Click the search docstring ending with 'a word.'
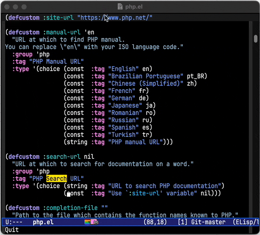 click(103, 164)
